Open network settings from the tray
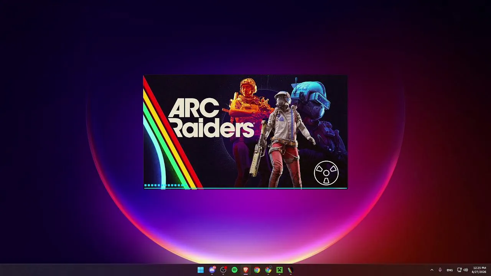491x276 pixels. (x=459, y=270)
